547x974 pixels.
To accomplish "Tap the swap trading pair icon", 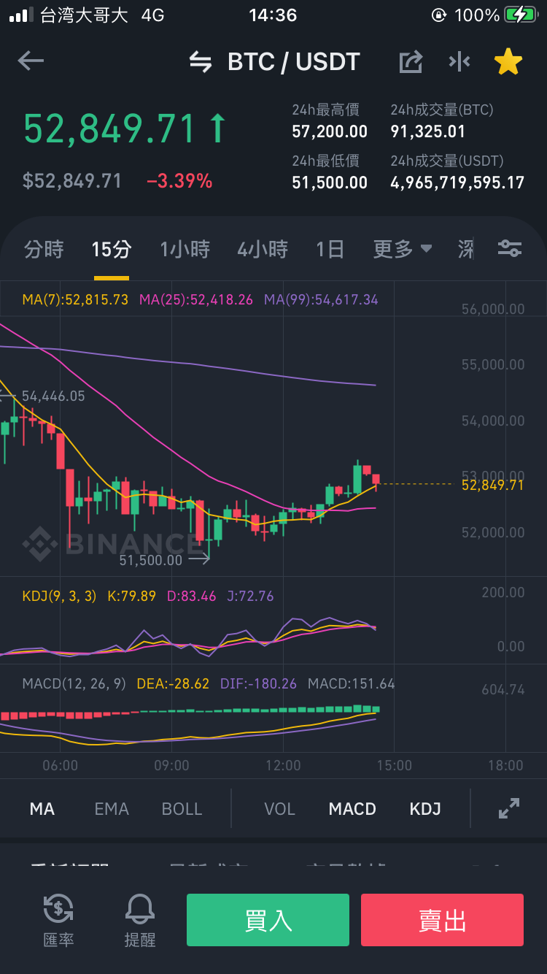I will click(201, 62).
